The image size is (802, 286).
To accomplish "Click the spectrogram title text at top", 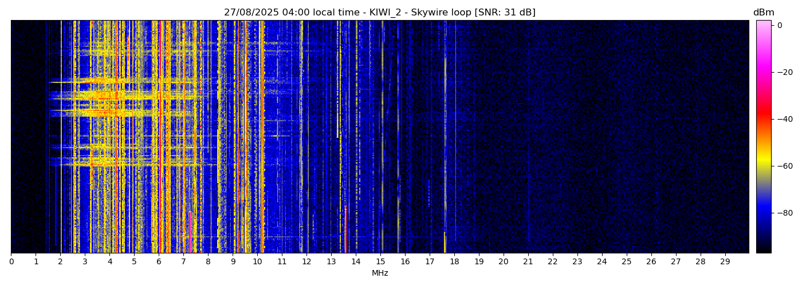I will pyautogui.click(x=379, y=13).
